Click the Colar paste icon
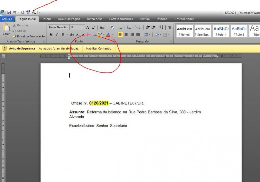The image size is (260, 182). point(6,28)
